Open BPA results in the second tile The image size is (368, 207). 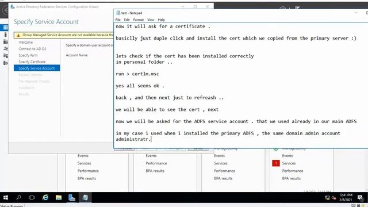pos(155,171)
